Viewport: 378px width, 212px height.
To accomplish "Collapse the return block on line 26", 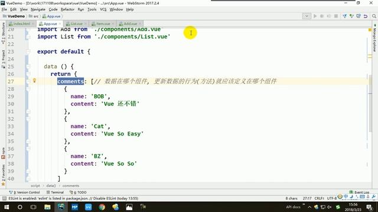I will coord(28,74).
